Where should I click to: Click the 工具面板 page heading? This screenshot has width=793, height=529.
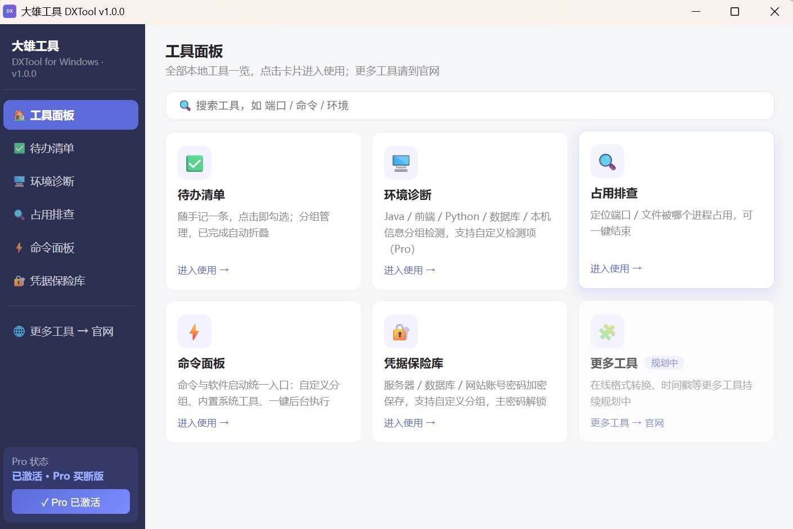pos(194,52)
